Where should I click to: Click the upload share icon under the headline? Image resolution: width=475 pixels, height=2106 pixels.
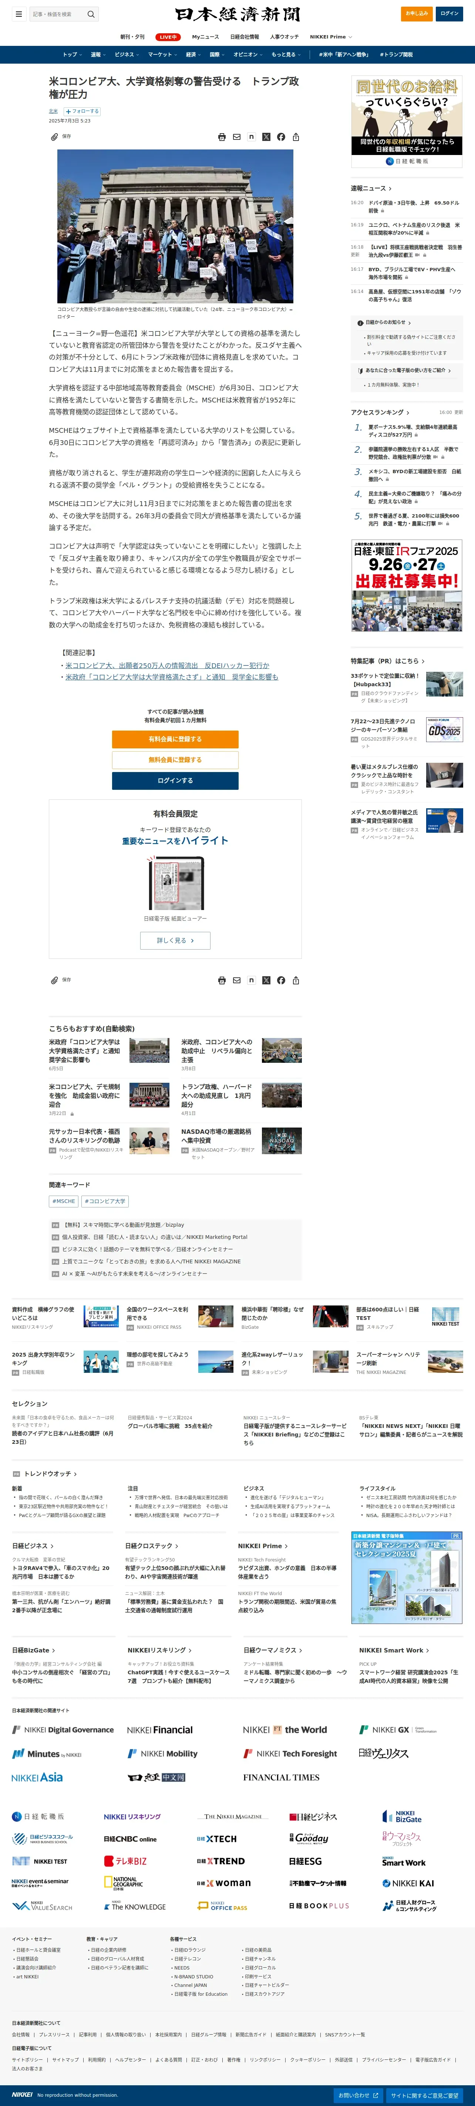296,137
